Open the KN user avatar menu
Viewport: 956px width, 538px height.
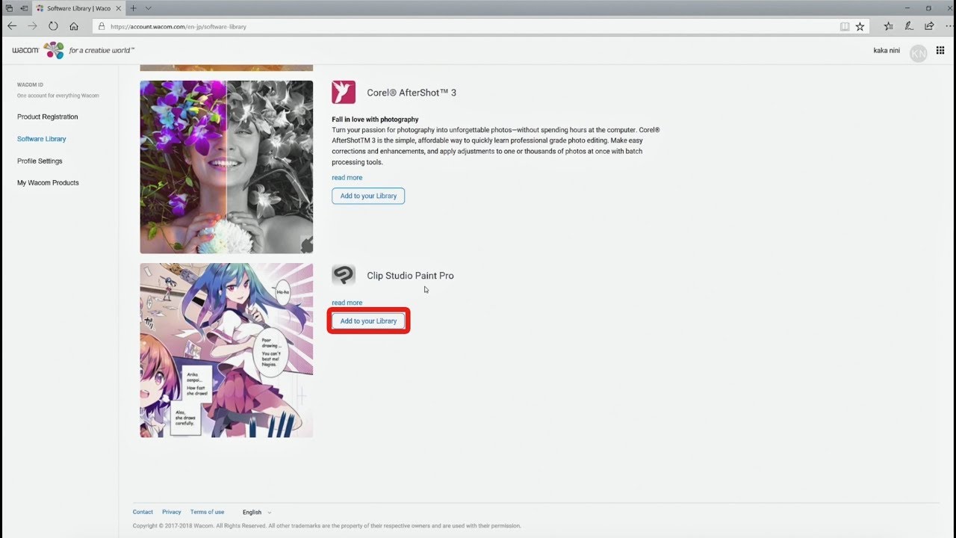pos(918,52)
